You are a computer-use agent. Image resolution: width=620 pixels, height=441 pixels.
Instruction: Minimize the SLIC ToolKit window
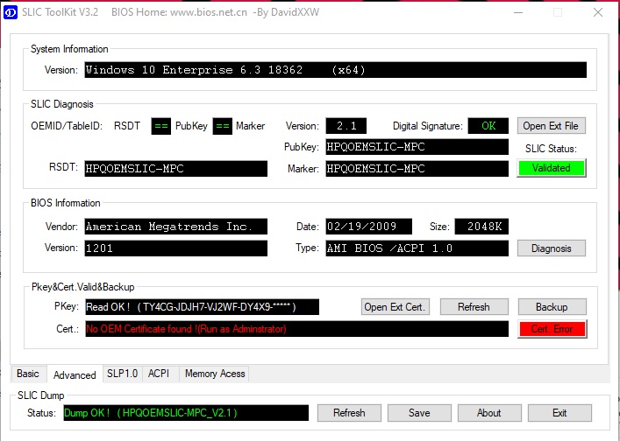pos(518,12)
